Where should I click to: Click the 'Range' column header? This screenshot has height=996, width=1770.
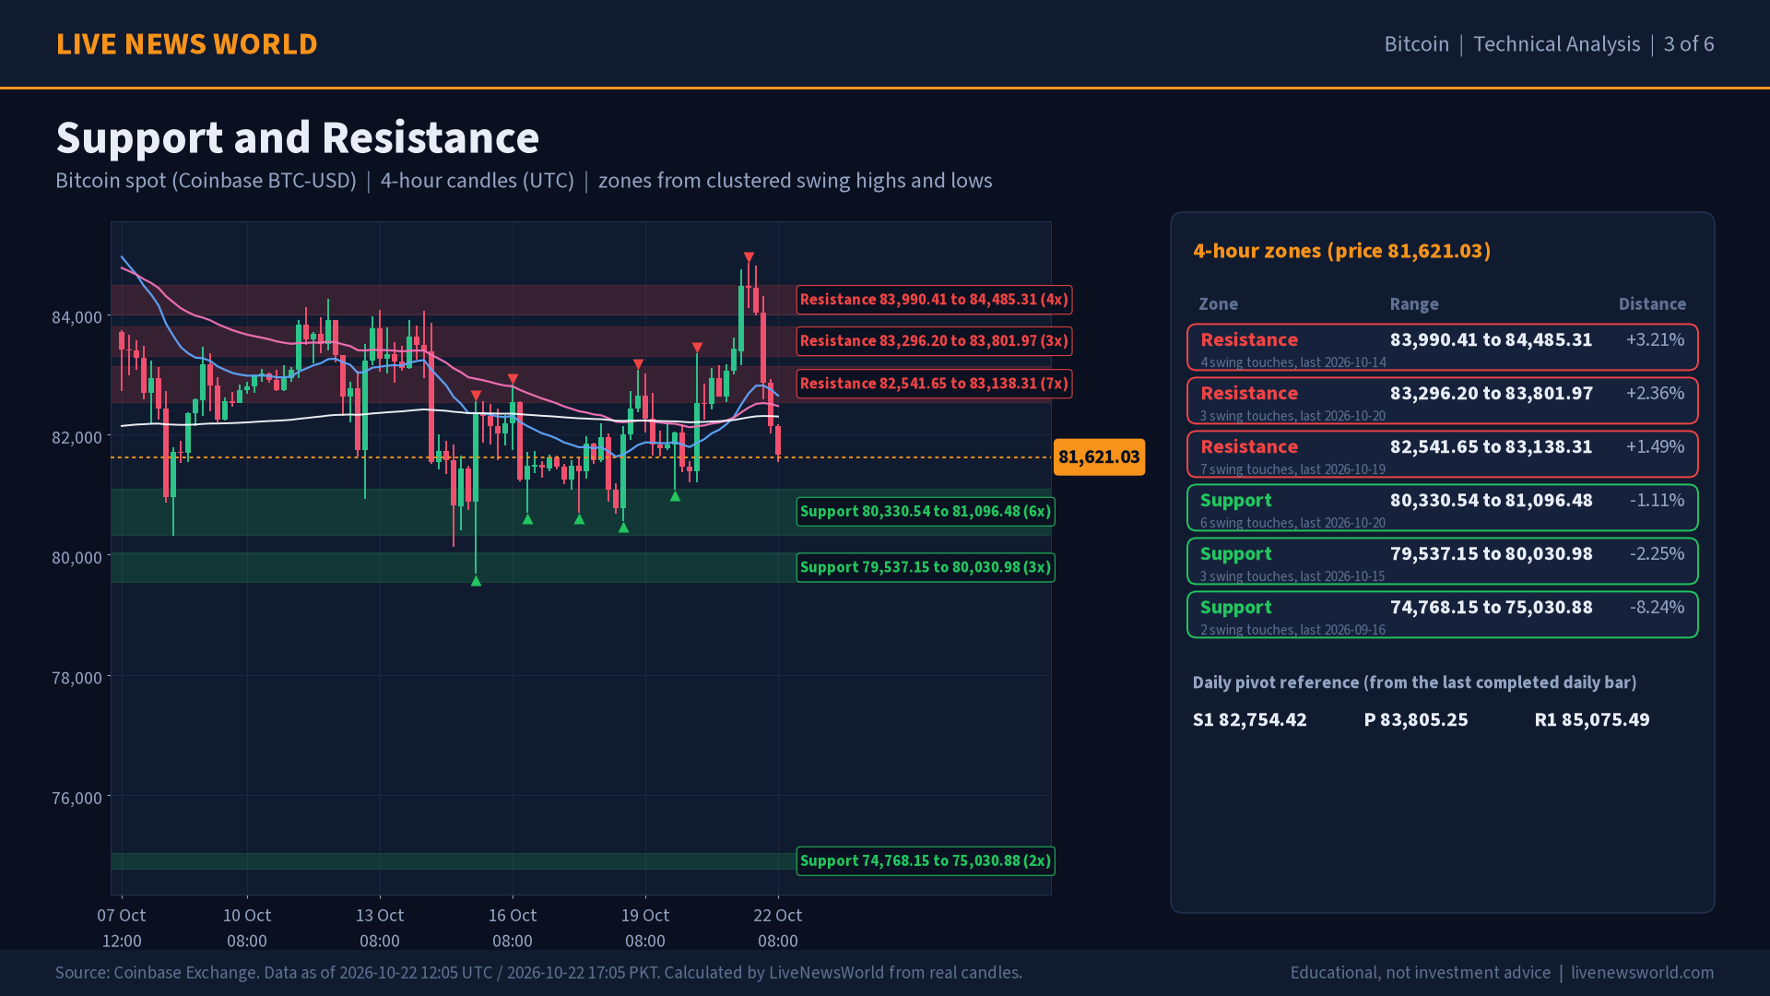point(1414,304)
